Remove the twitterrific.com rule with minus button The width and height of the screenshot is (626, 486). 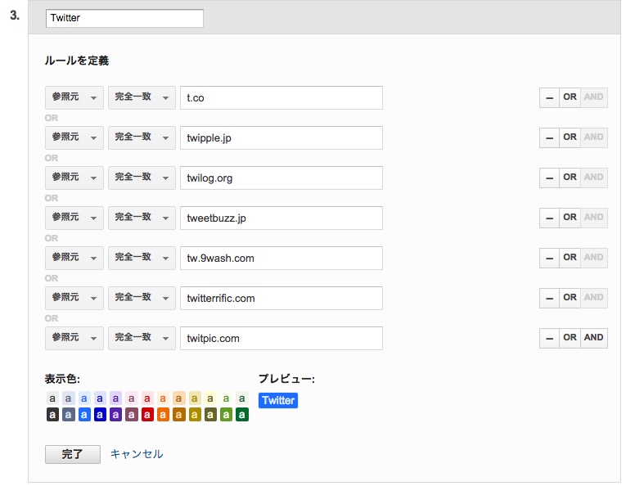click(549, 298)
